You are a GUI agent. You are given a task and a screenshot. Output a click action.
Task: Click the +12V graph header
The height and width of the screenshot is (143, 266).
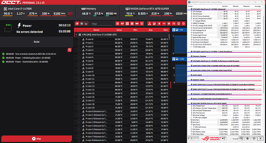click(179, 59)
